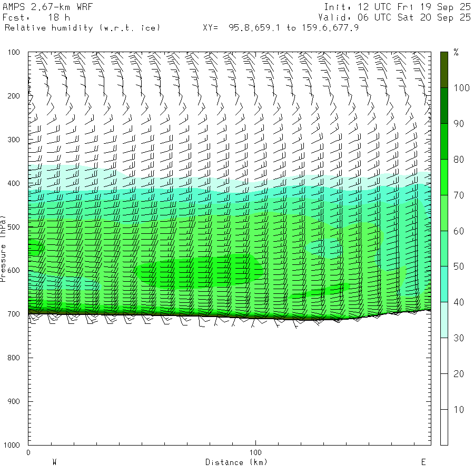474x474 pixels.
Task: Click the colorbar label '40'
Action: coord(459,302)
